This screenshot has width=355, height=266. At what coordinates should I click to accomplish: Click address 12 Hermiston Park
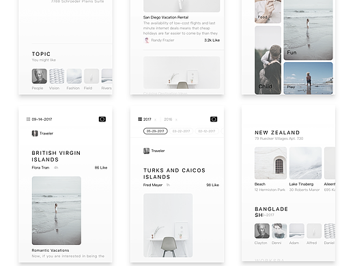tap(270, 190)
